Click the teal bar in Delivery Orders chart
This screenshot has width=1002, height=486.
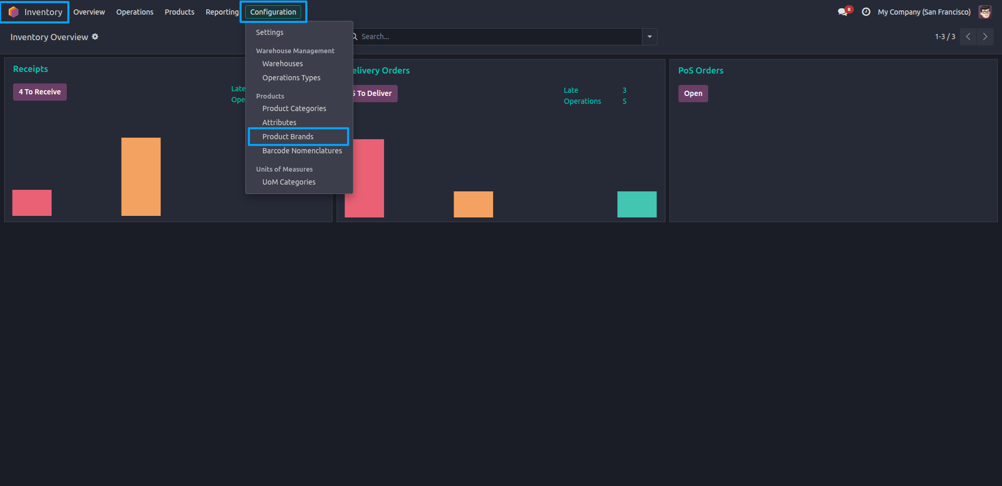(637, 204)
